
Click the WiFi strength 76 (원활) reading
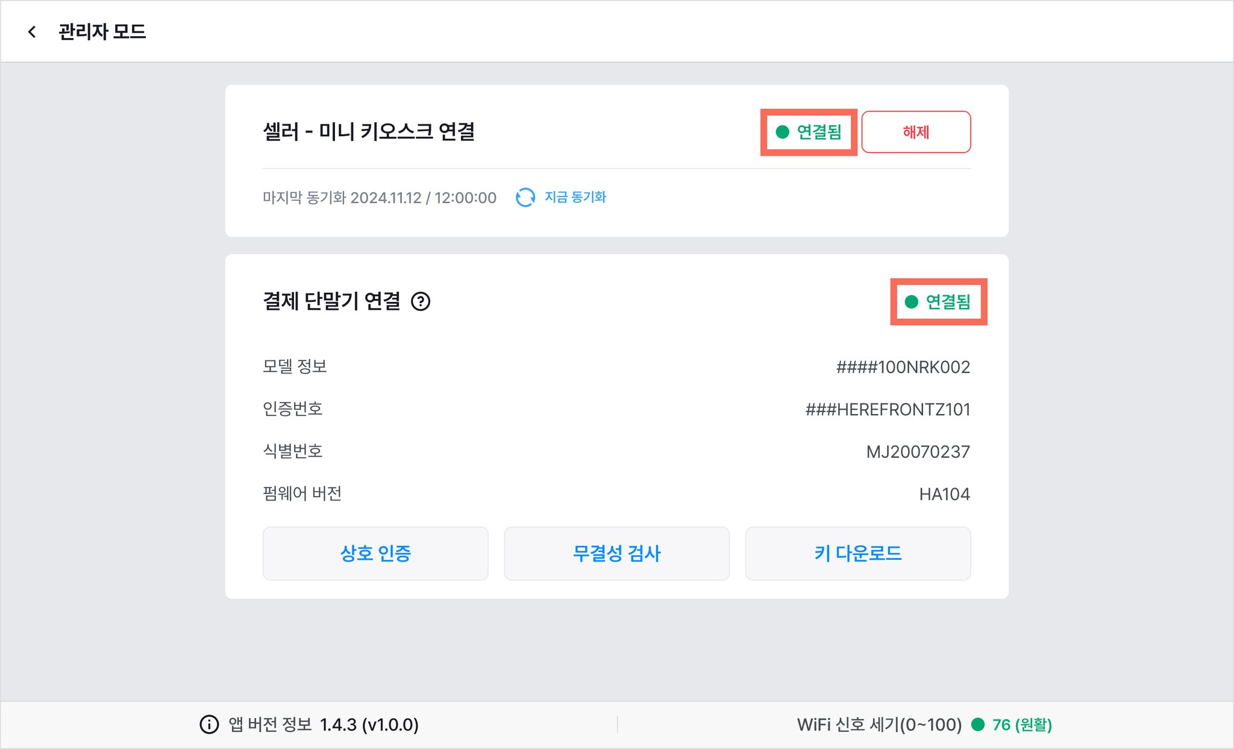1022,724
